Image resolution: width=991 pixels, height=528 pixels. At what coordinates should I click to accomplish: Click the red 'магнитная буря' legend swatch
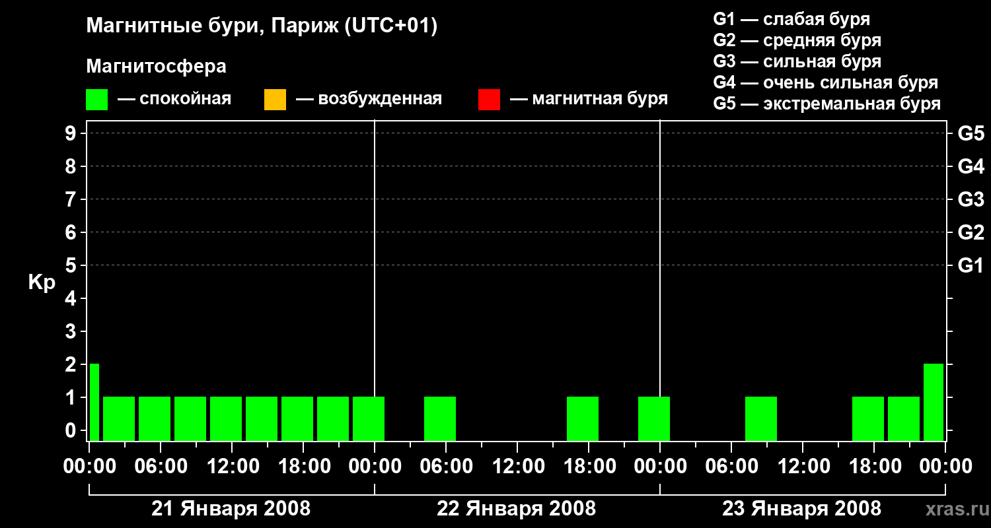(x=489, y=99)
